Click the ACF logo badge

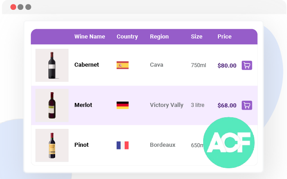(x=229, y=143)
